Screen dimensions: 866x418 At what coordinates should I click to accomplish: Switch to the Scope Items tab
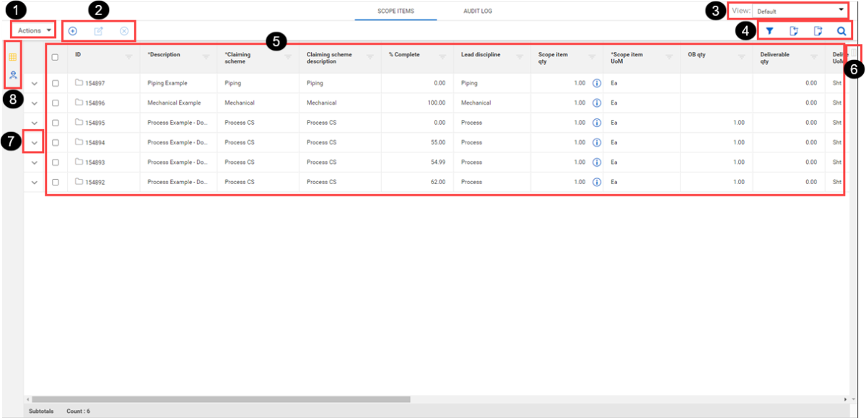coord(395,12)
